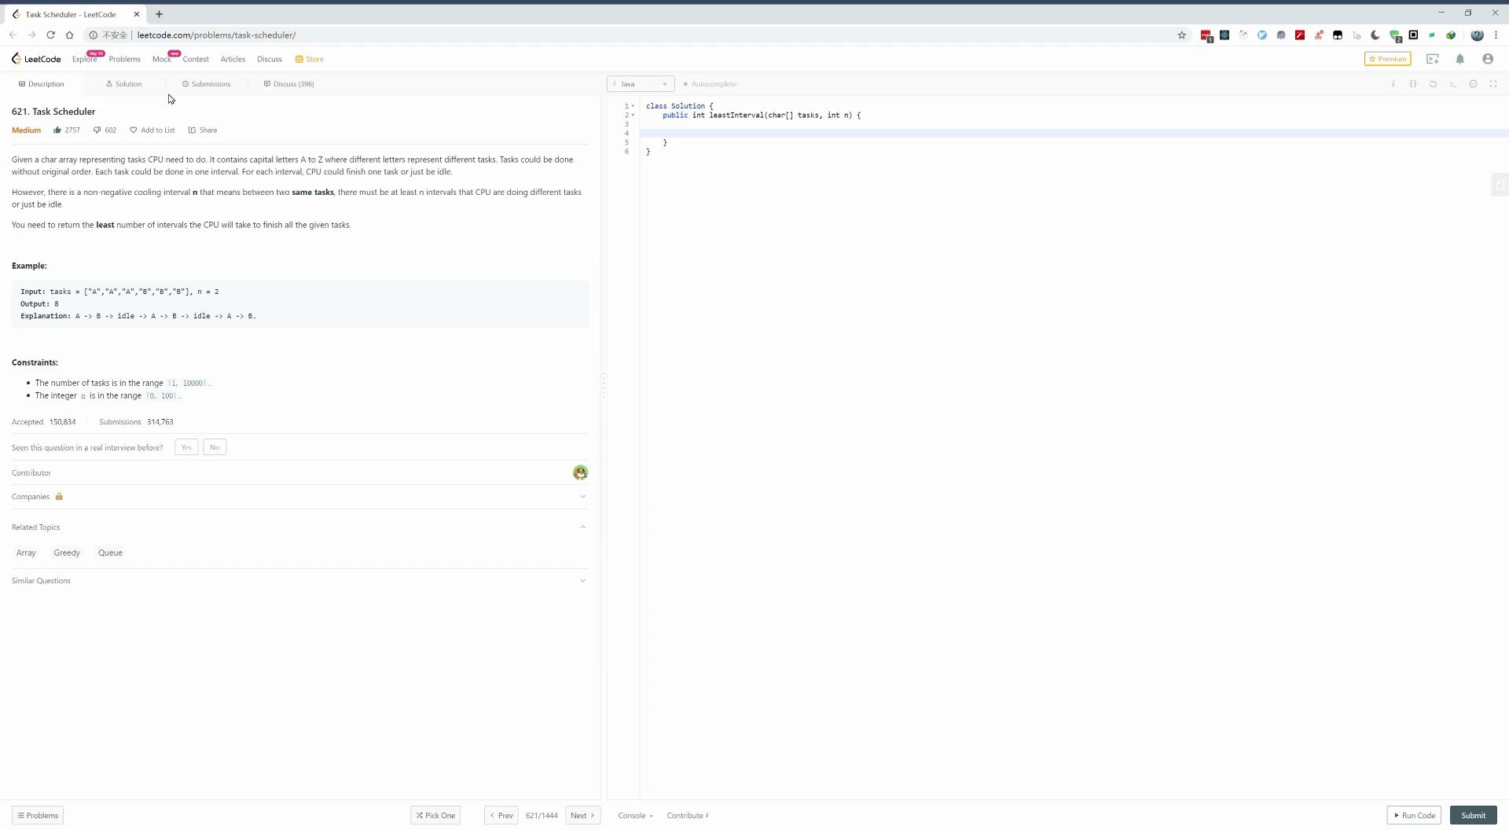Reset code using the refresh icon

point(1433,84)
